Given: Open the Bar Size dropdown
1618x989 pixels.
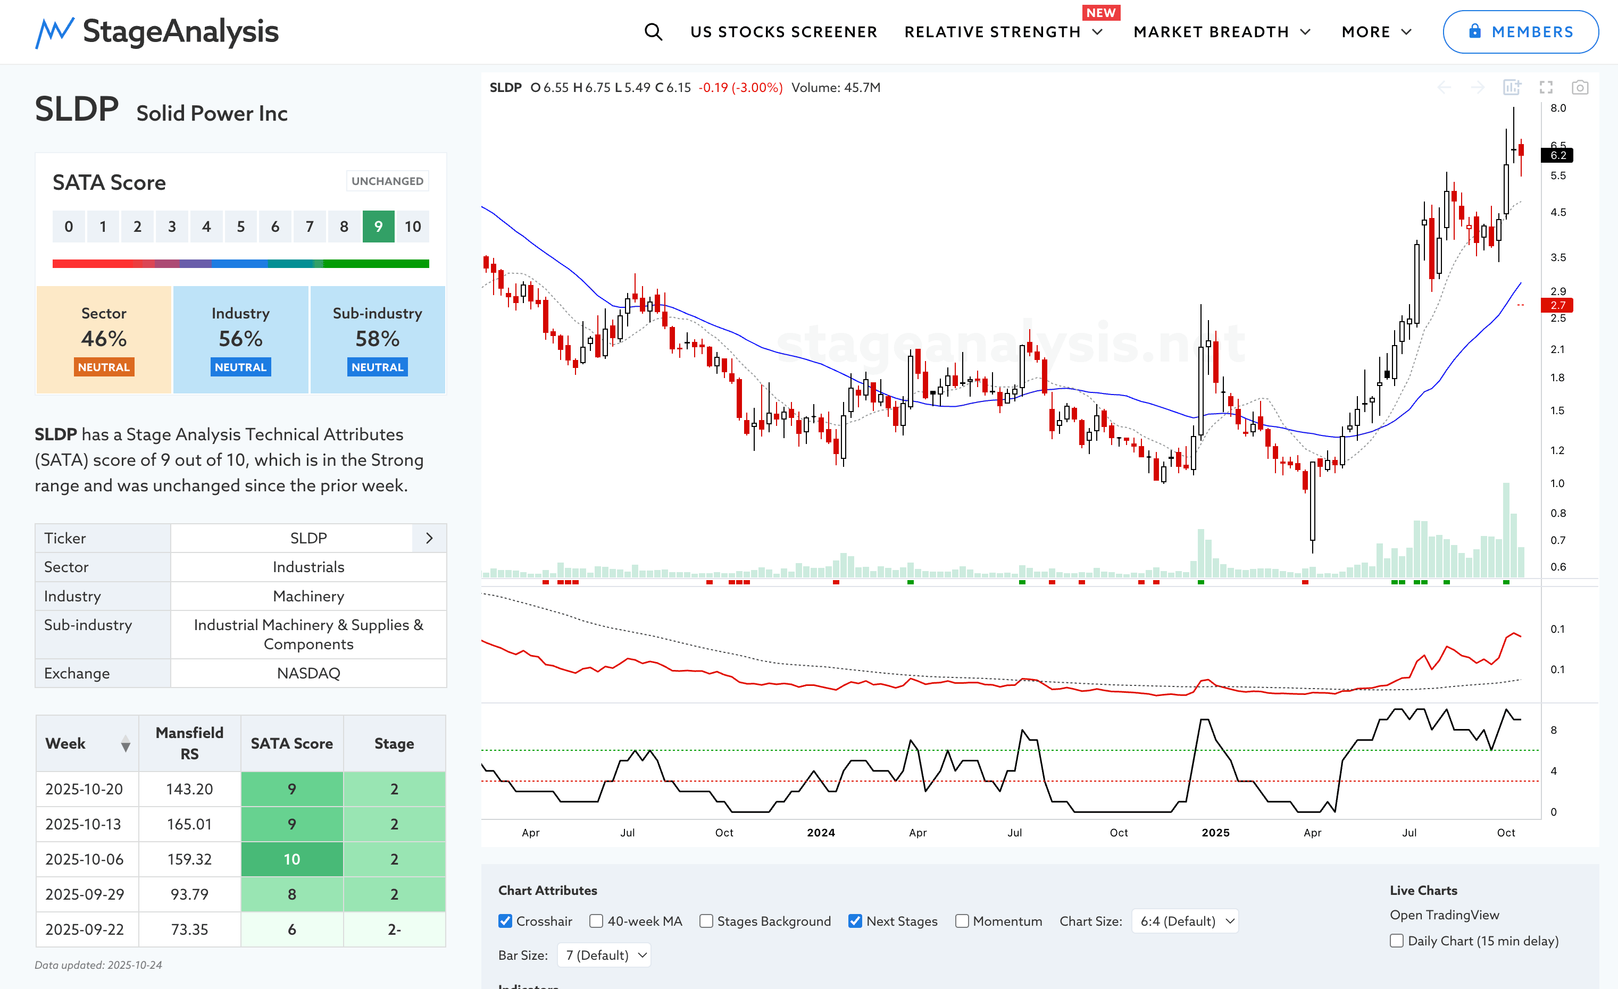Looking at the screenshot, I should pyautogui.click(x=604, y=955).
